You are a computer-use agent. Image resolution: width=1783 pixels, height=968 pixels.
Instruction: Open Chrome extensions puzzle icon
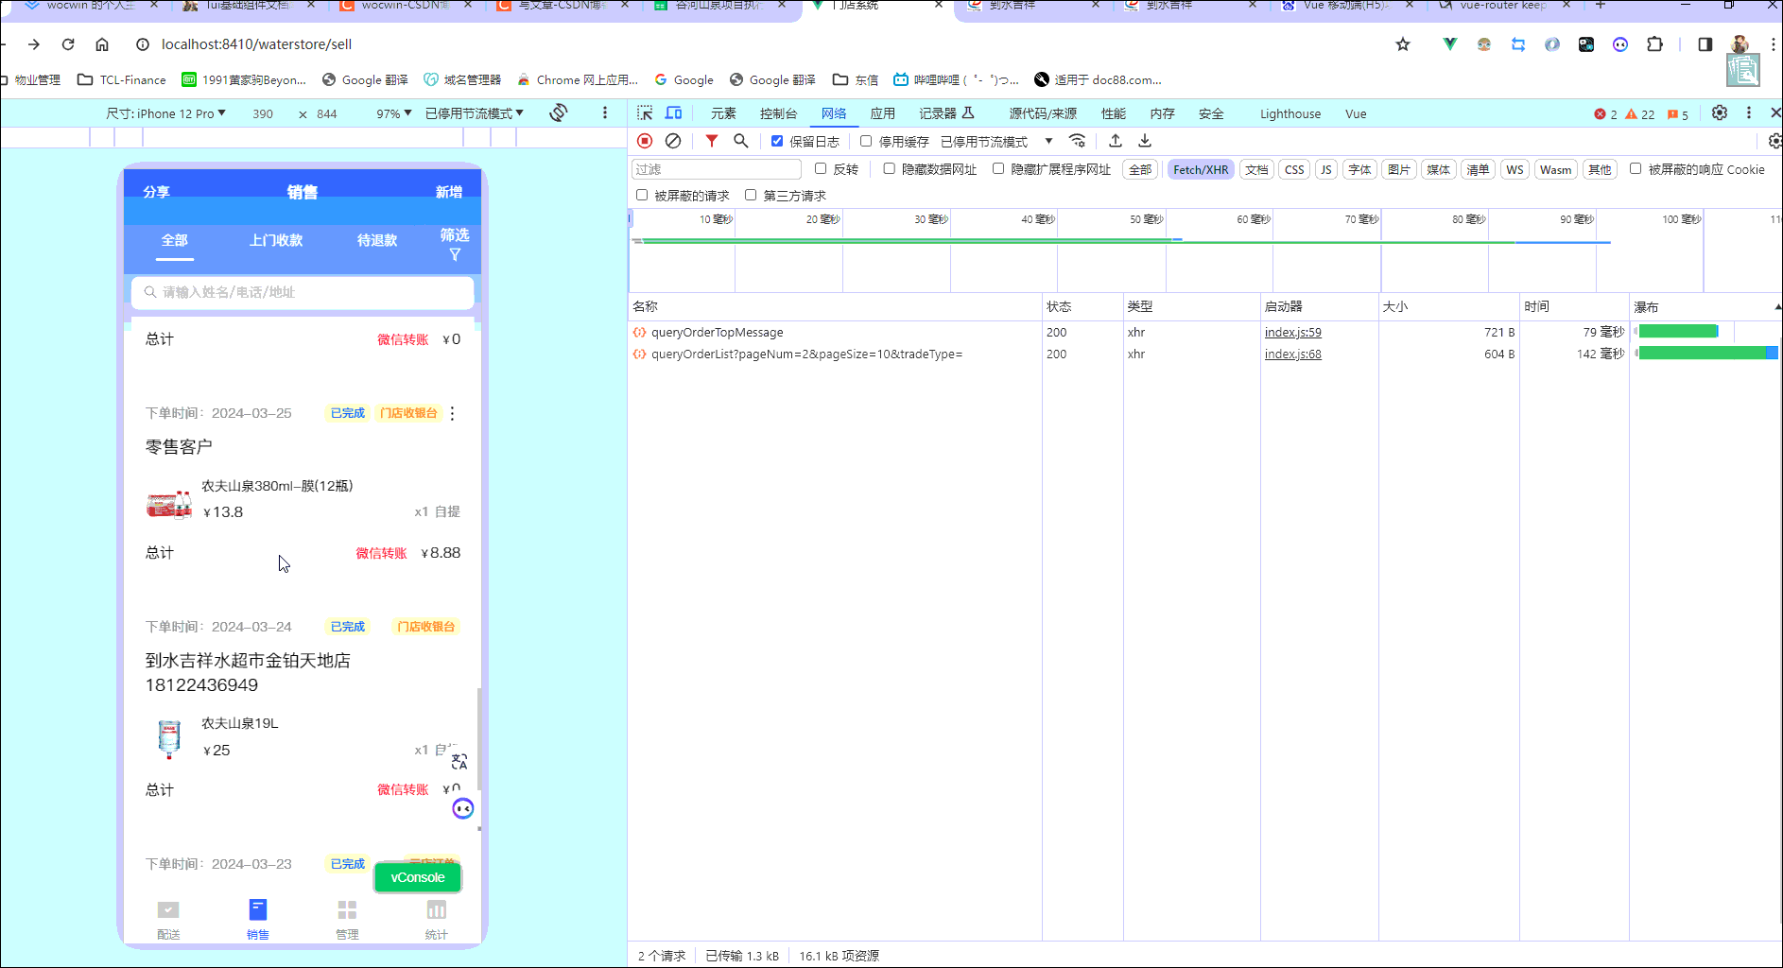1654,44
